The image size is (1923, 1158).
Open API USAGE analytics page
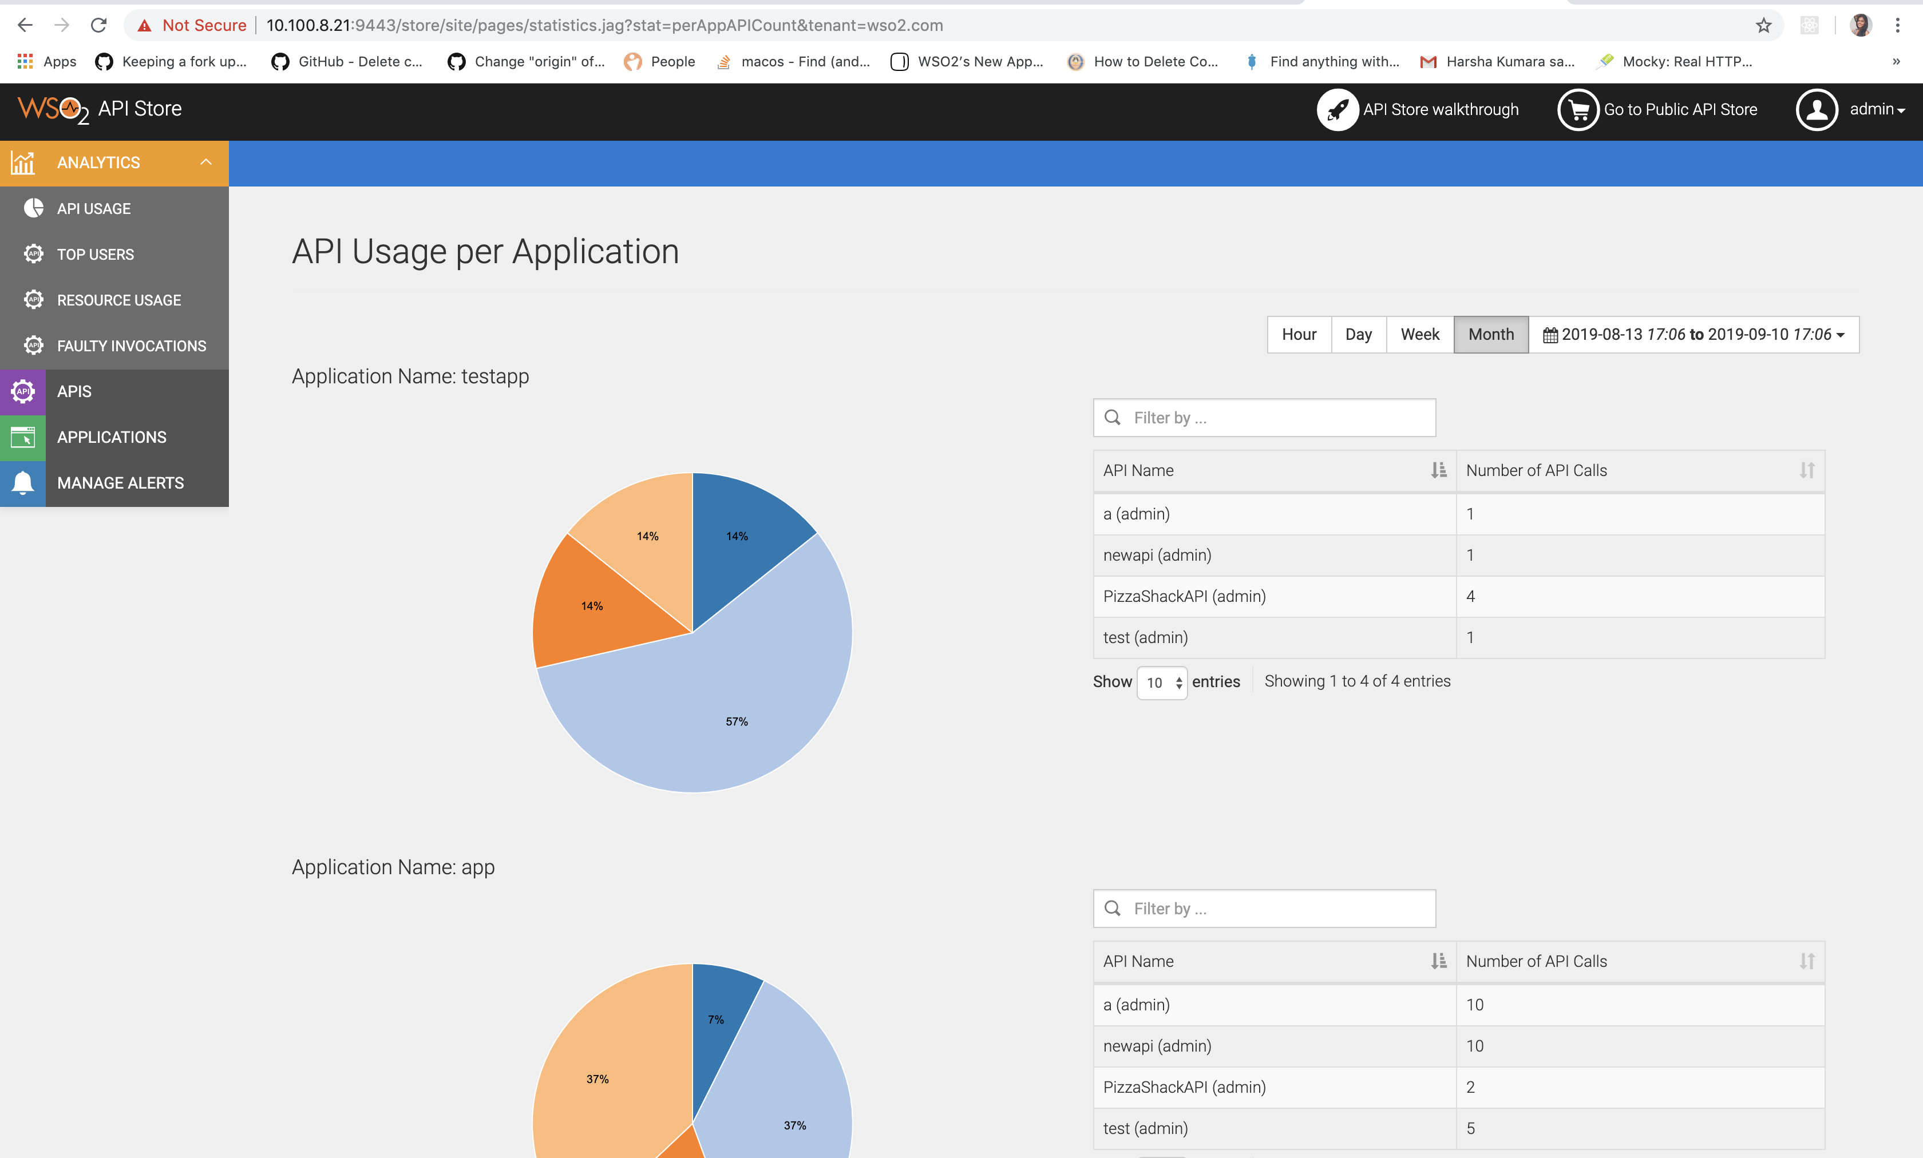pyautogui.click(x=114, y=208)
